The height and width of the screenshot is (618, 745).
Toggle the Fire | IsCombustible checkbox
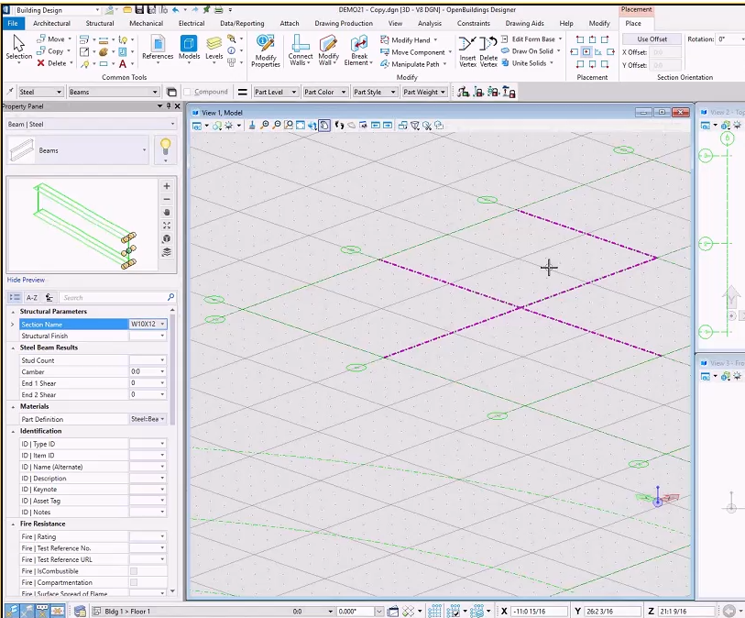(134, 571)
